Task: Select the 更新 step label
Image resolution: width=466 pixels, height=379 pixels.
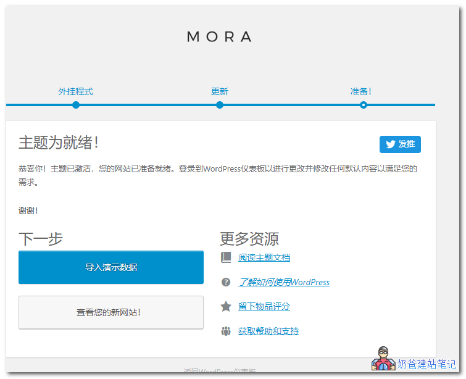Action: click(x=220, y=91)
